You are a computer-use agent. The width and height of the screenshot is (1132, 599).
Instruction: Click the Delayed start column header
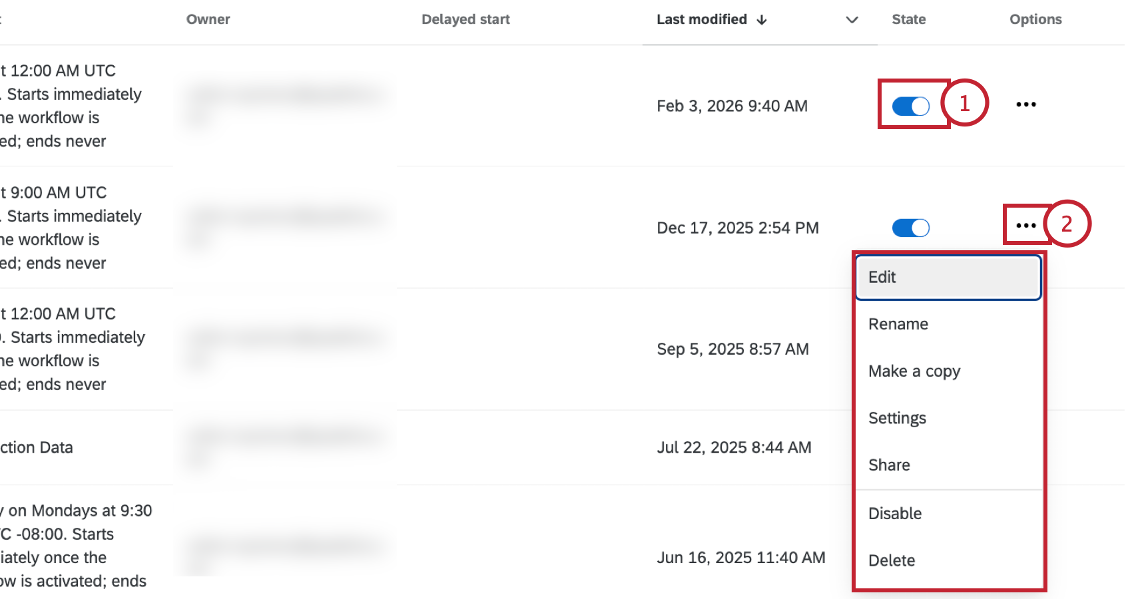(x=465, y=19)
